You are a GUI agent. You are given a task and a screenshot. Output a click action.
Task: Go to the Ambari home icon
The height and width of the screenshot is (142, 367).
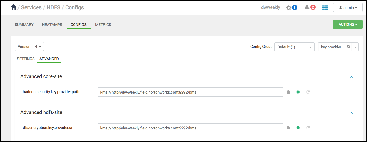point(14,7)
